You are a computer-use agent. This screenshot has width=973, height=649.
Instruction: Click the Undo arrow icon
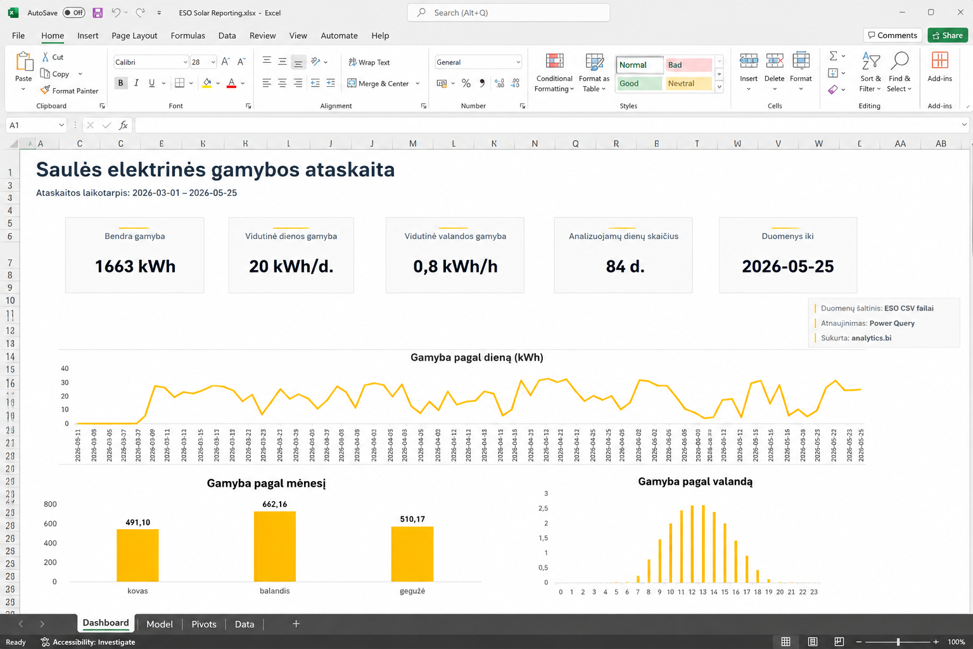click(x=116, y=13)
